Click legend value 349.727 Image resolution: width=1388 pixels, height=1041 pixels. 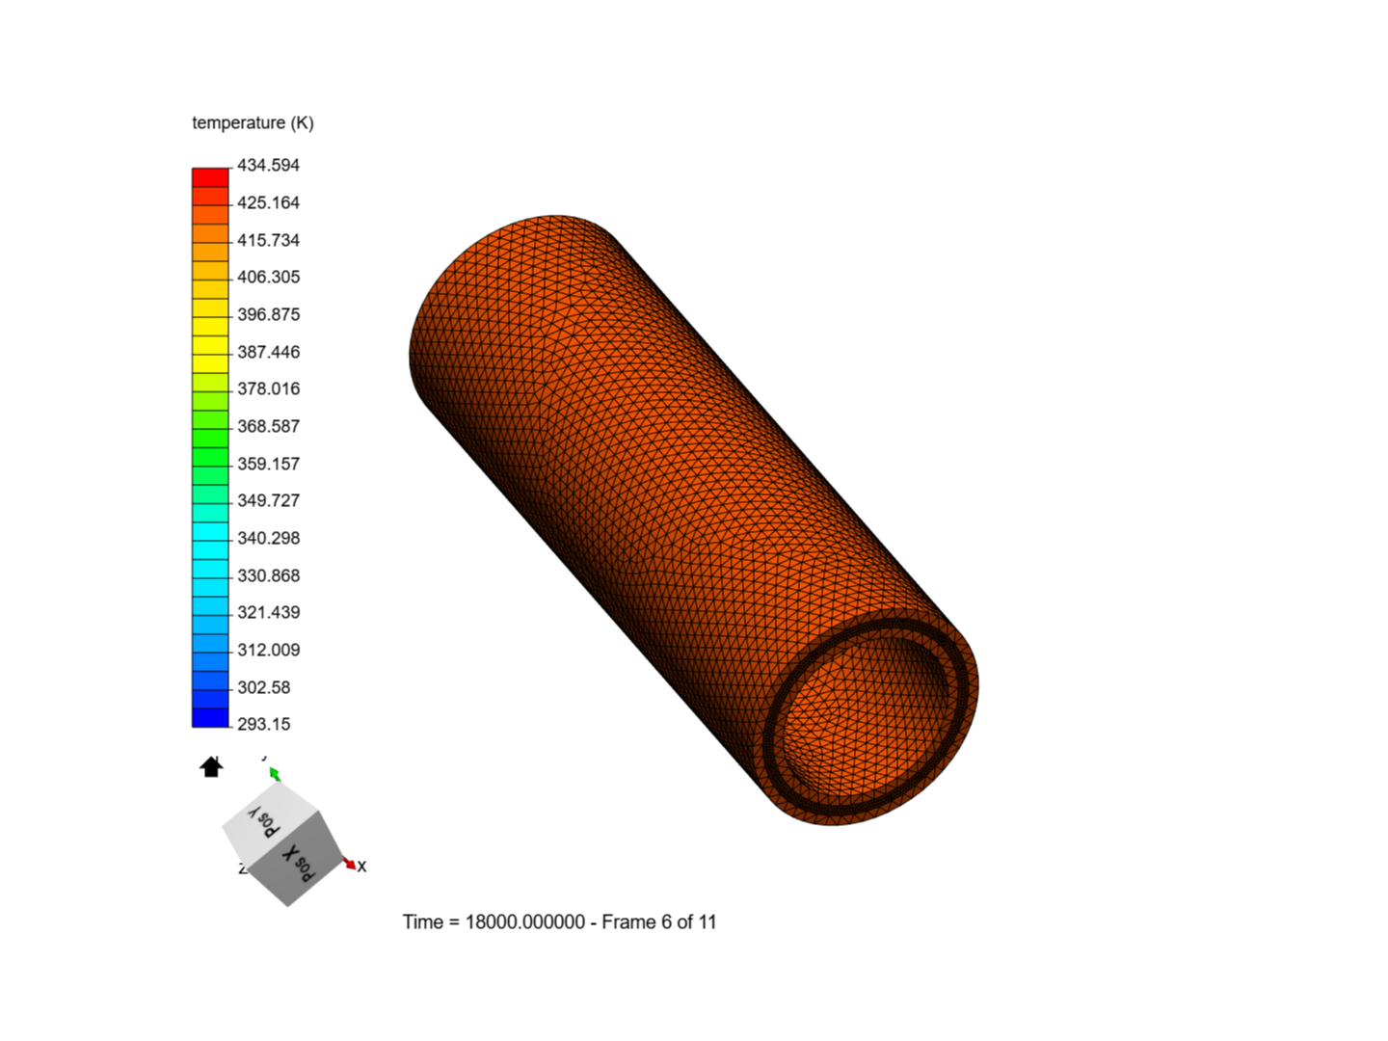269,500
